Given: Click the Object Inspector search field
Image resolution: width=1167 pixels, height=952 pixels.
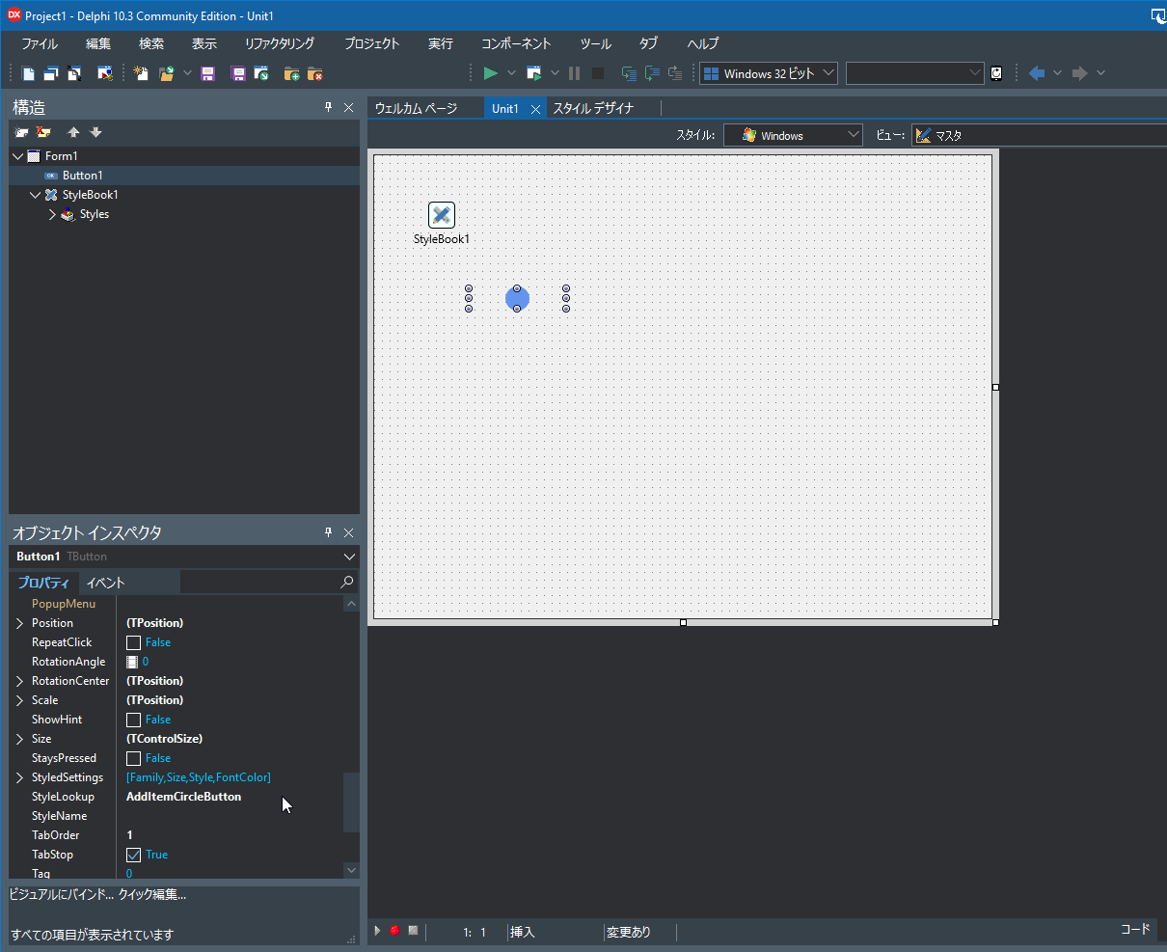Looking at the screenshot, I should point(268,582).
